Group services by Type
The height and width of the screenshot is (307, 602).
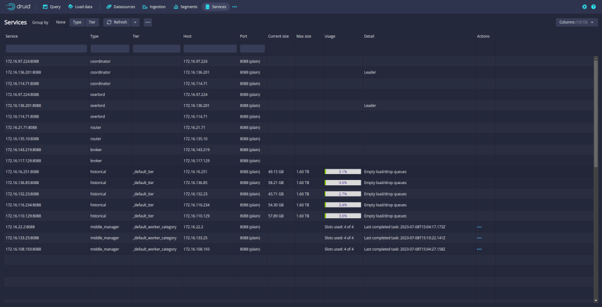pos(77,22)
